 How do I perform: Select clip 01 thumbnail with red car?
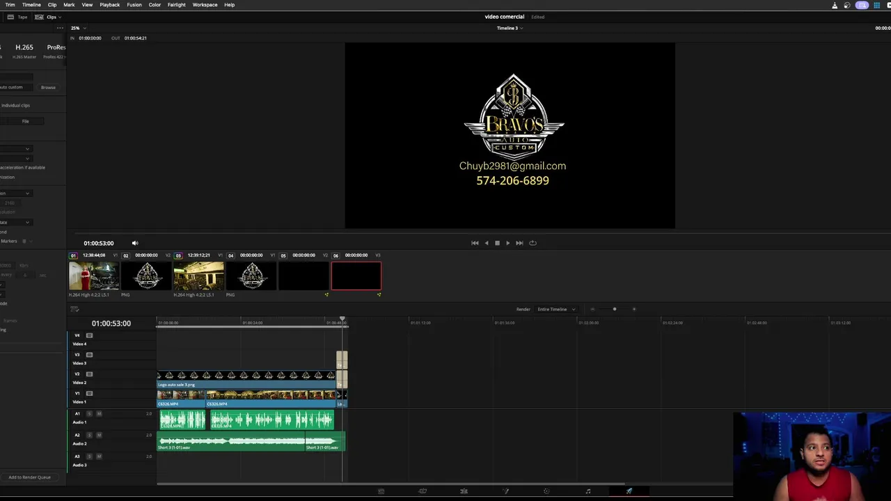coord(94,276)
